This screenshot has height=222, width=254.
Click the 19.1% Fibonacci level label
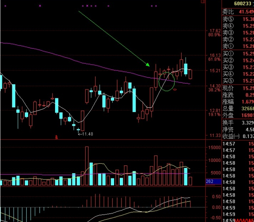click(214, 115)
